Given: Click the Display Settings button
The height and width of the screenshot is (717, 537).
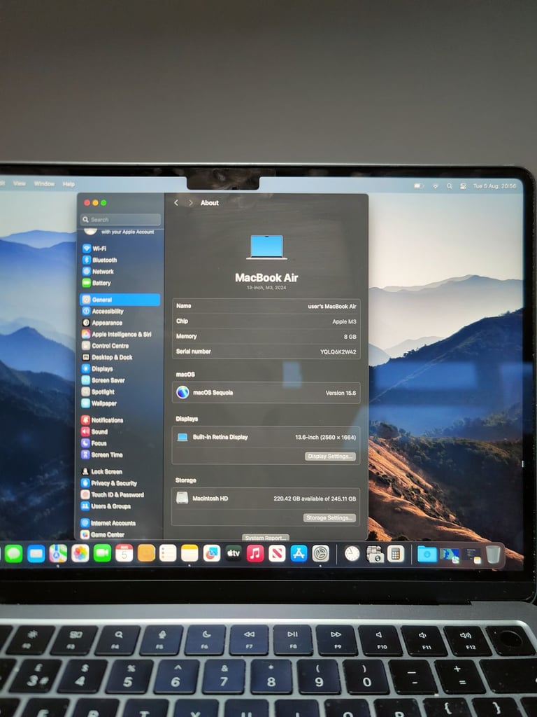Looking at the screenshot, I should coord(330,457).
